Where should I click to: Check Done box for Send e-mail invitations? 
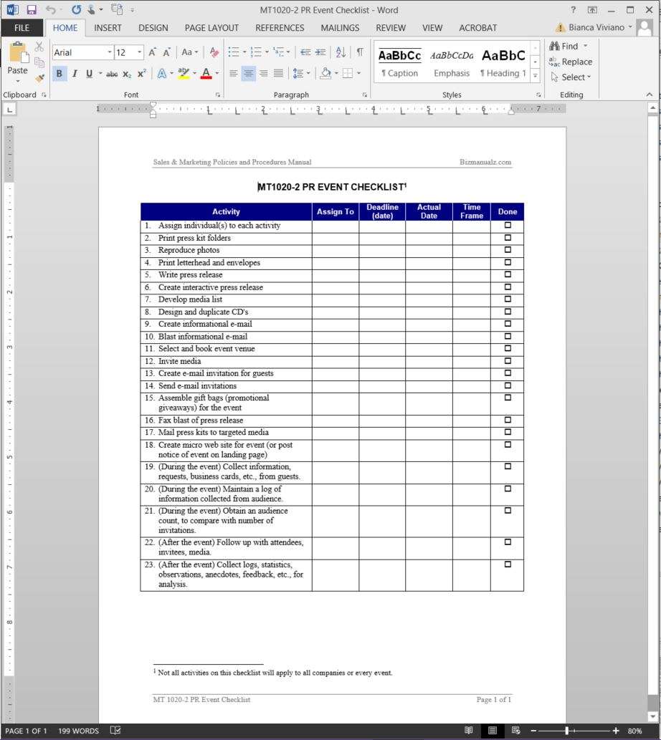508,385
